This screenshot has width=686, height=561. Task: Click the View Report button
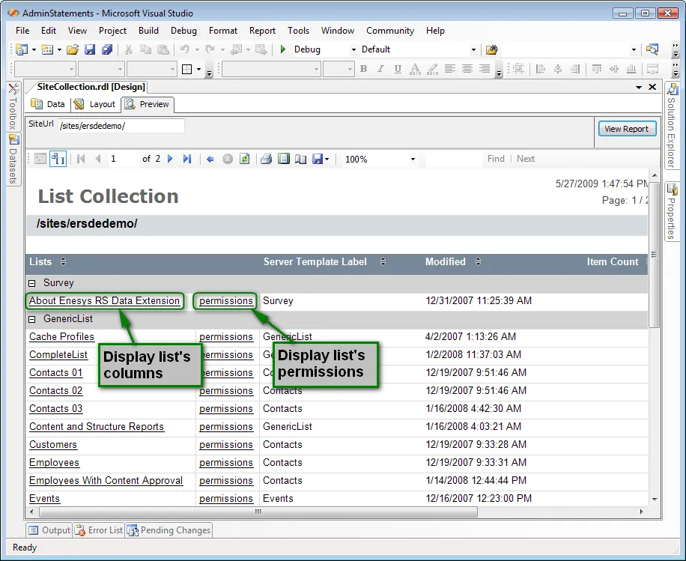tap(626, 129)
